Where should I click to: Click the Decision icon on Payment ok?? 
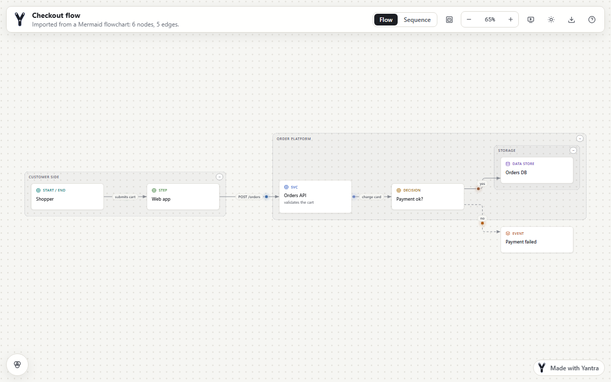coord(399,190)
